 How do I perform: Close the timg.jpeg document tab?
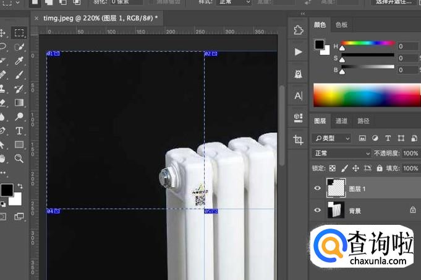point(36,18)
